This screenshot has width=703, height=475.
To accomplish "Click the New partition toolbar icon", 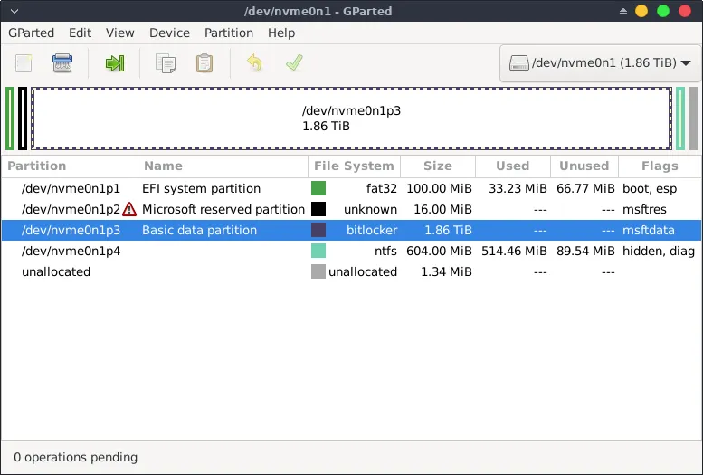I will (x=24, y=63).
